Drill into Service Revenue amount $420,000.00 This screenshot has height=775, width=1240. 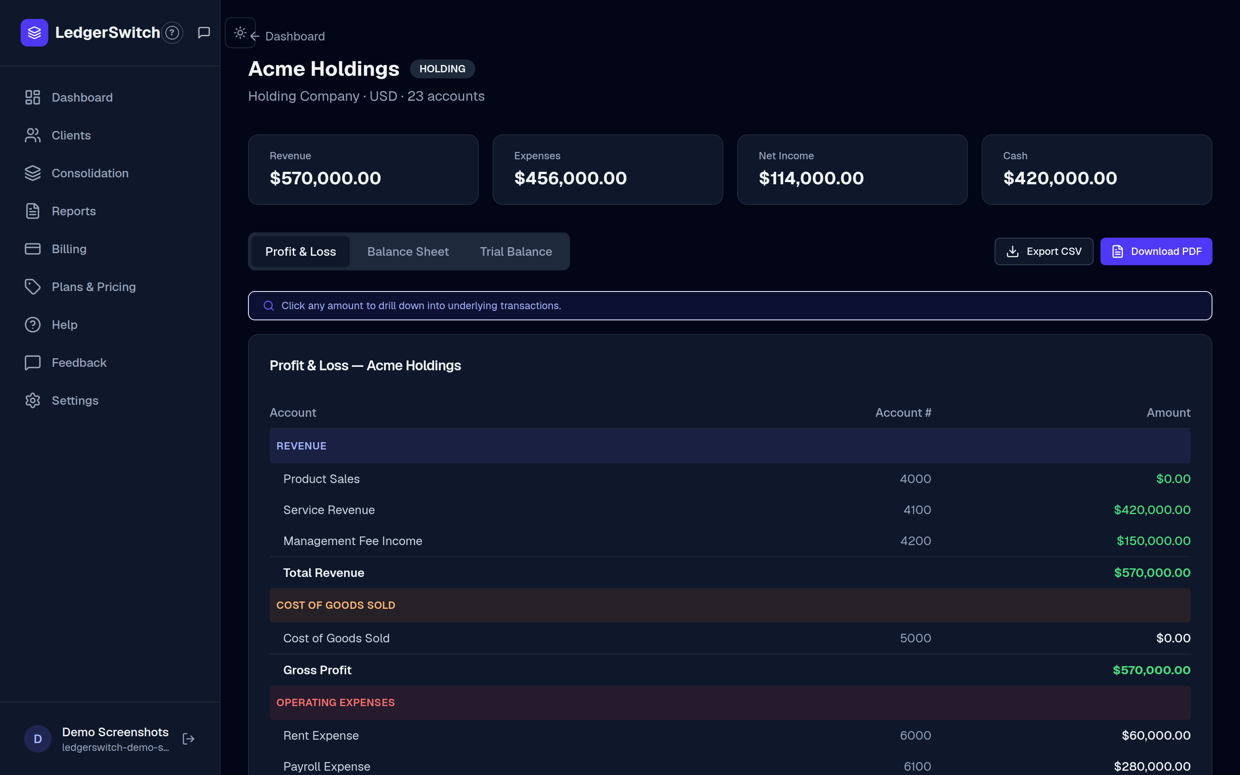(x=1152, y=510)
